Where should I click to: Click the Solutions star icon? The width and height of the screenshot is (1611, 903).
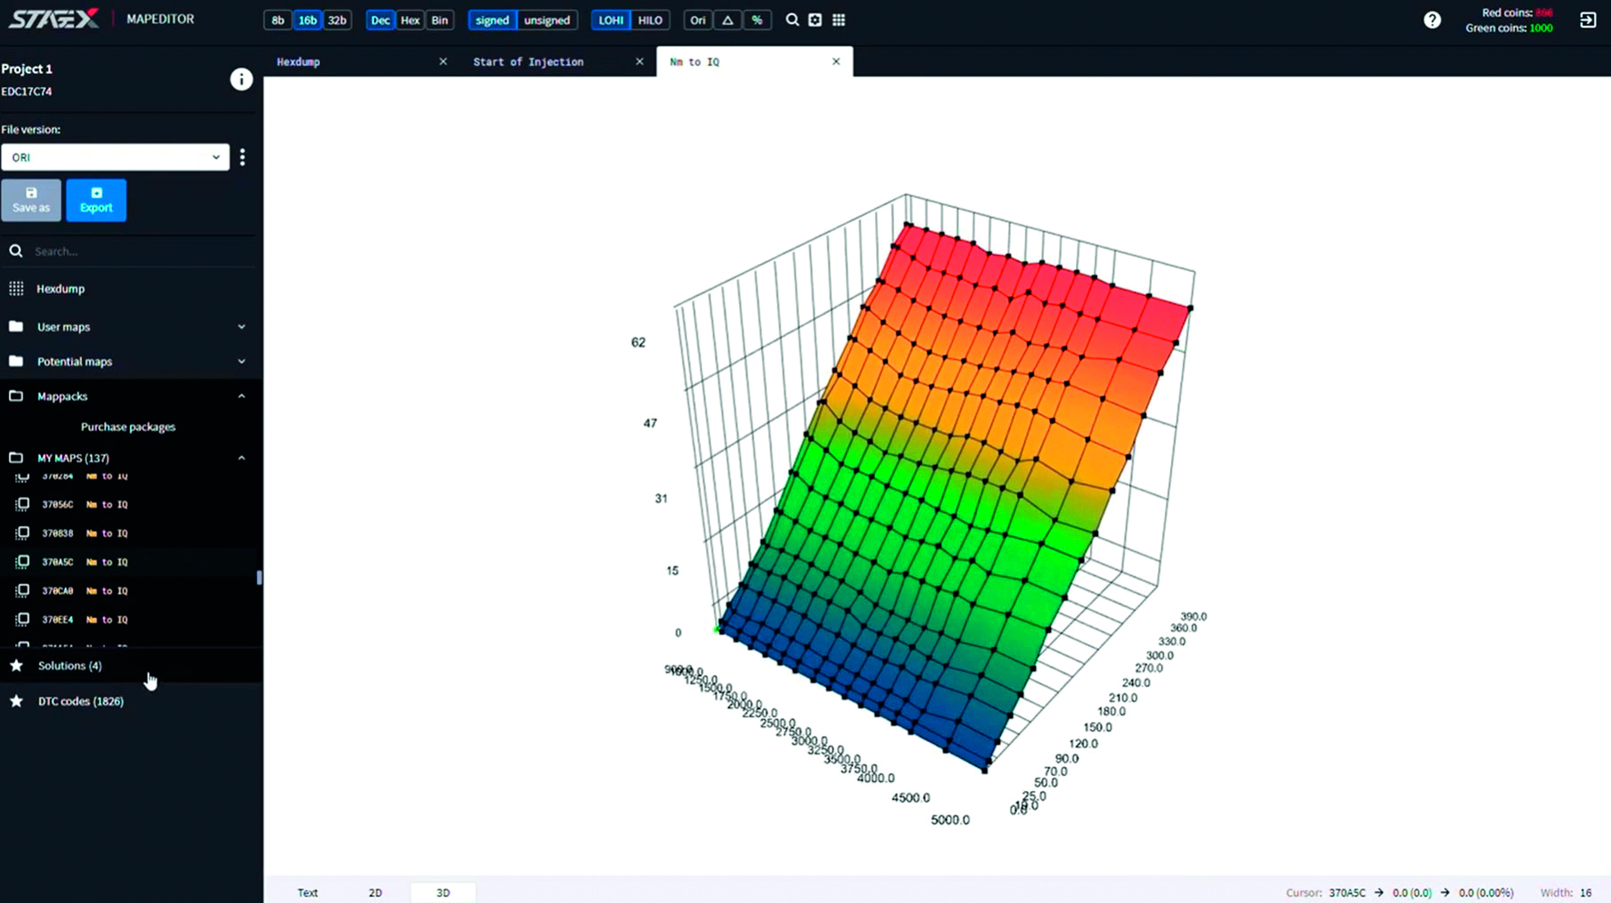(x=16, y=665)
